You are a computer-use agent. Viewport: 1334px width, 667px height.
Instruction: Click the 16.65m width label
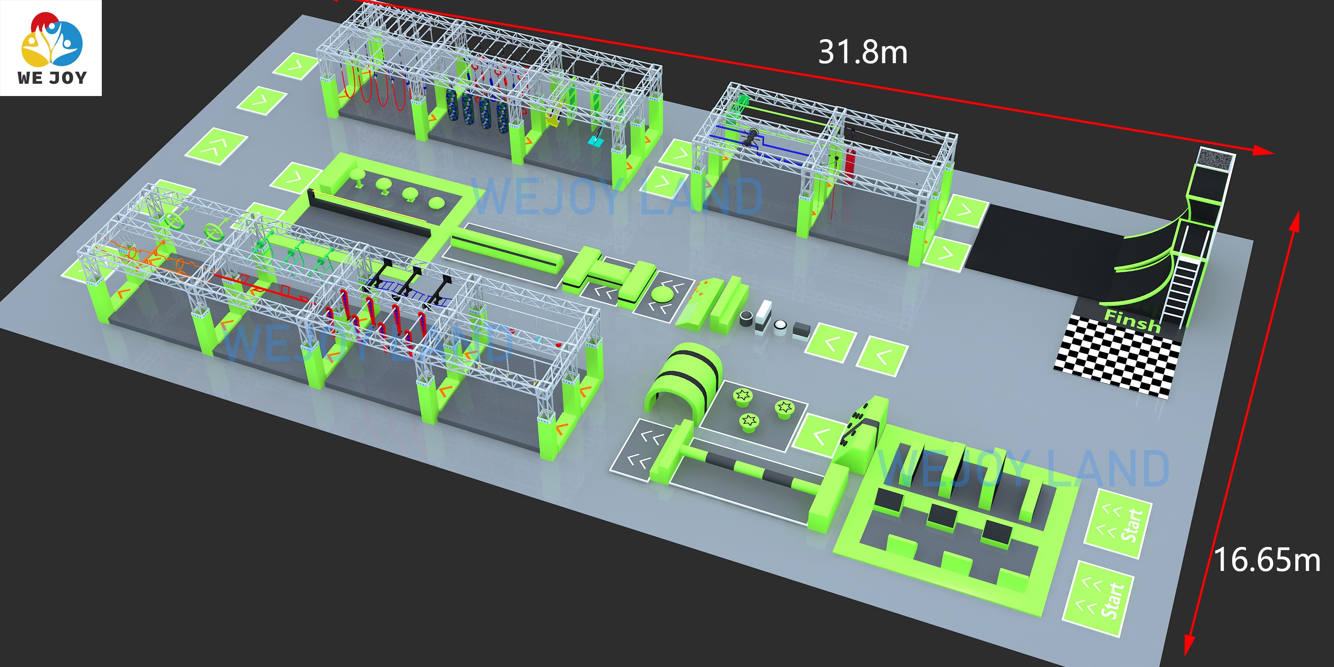[1267, 560]
